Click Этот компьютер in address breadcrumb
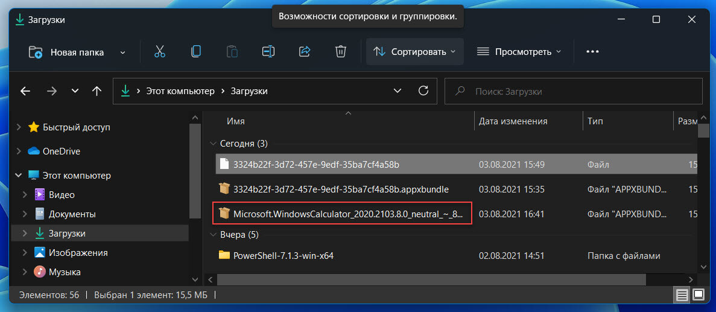This screenshot has height=312, width=716. click(x=180, y=91)
